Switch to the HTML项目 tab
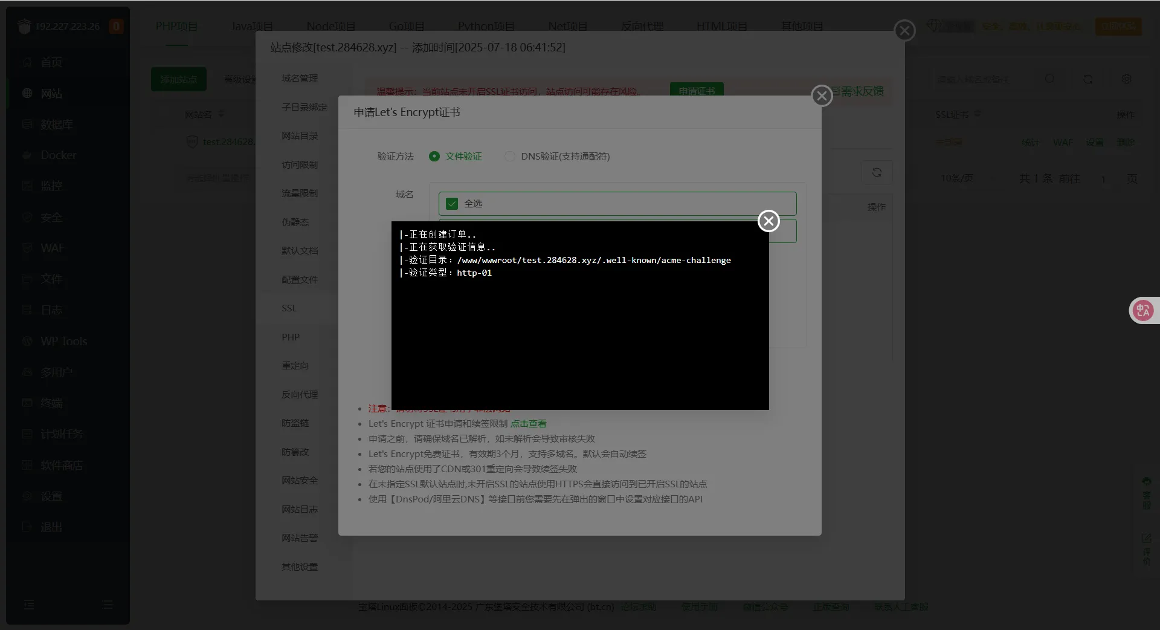1160x630 pixels. [721, 26]
